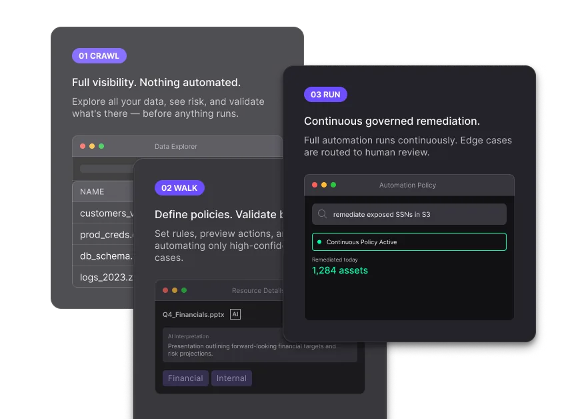Image resolution: width=566 pixels, height=419 pixels.
Task: Click the green maximize dot in Automation Policy window
Action: pyautogui.click(x=333, y=185)
